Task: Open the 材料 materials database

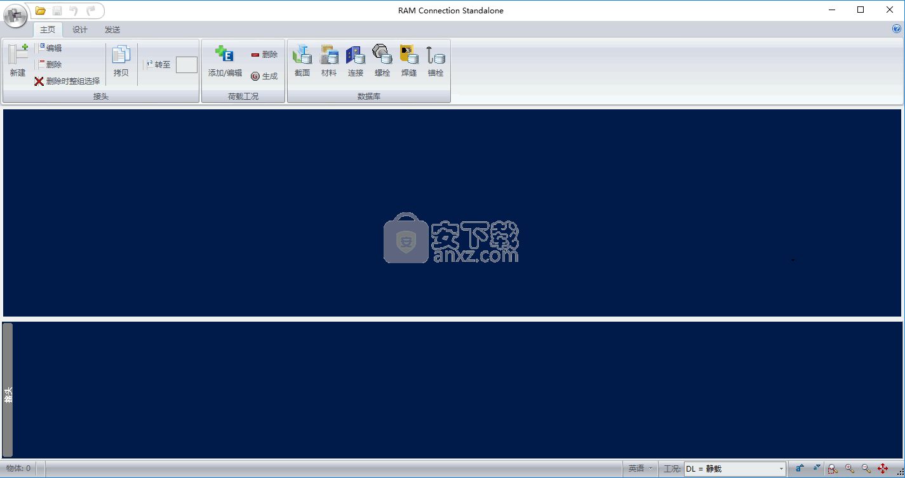Action: pyautogui.click(x=329, y=61)
